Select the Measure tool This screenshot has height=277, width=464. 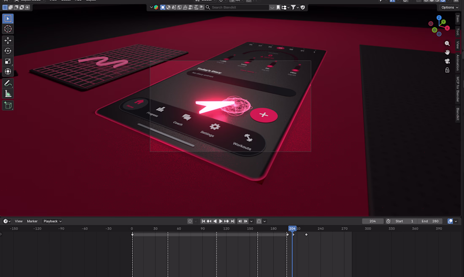(8, 94)
